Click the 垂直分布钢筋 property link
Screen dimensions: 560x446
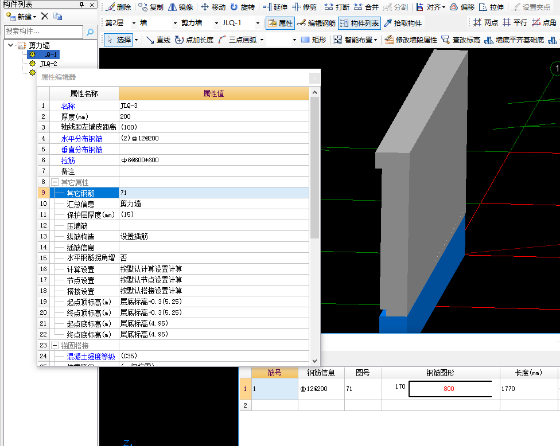(x=82, y=150)
